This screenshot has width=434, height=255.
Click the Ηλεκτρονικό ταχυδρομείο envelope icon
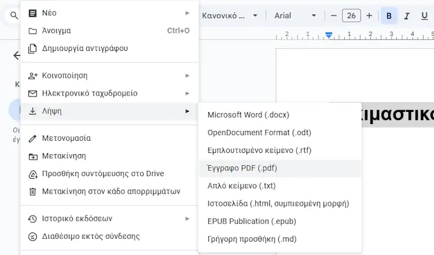(32, 93)
